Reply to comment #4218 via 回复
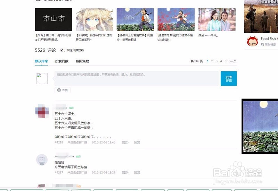The width and height of the screenshot is (278, 191). 137,142
